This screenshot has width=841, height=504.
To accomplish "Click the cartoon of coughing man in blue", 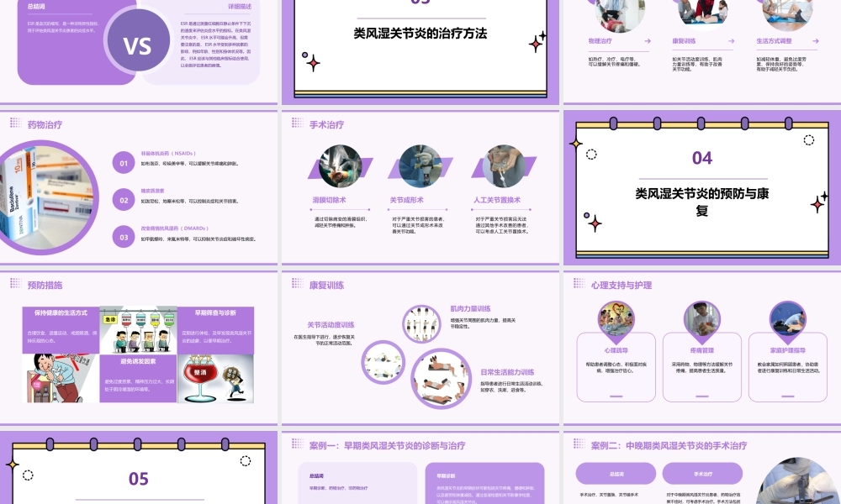I will click(x=61, y=378).
